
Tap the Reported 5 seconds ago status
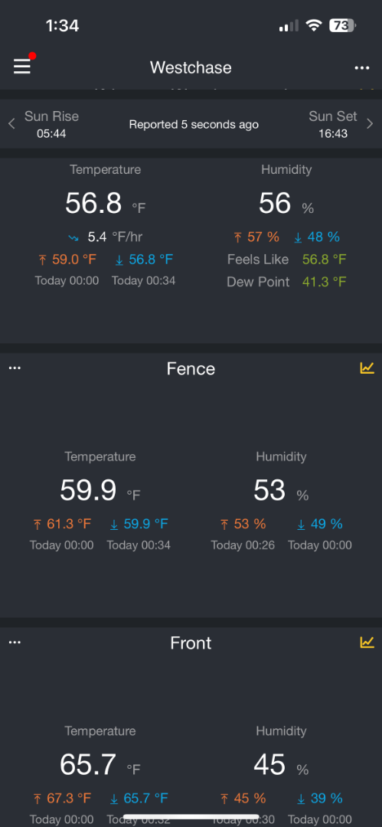point(194,125)
